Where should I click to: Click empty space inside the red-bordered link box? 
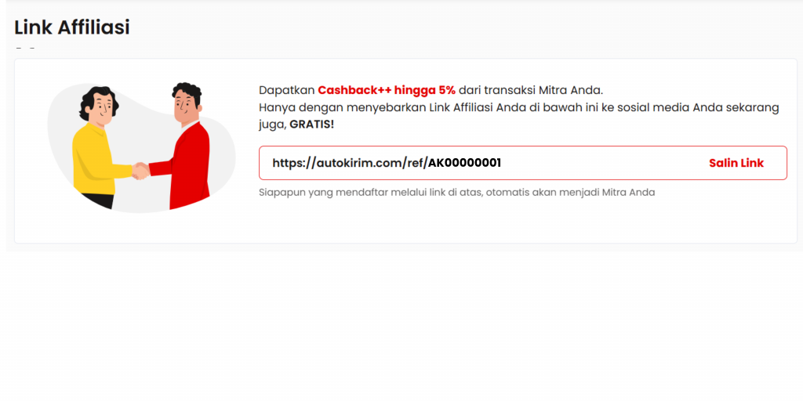[605, 163]
